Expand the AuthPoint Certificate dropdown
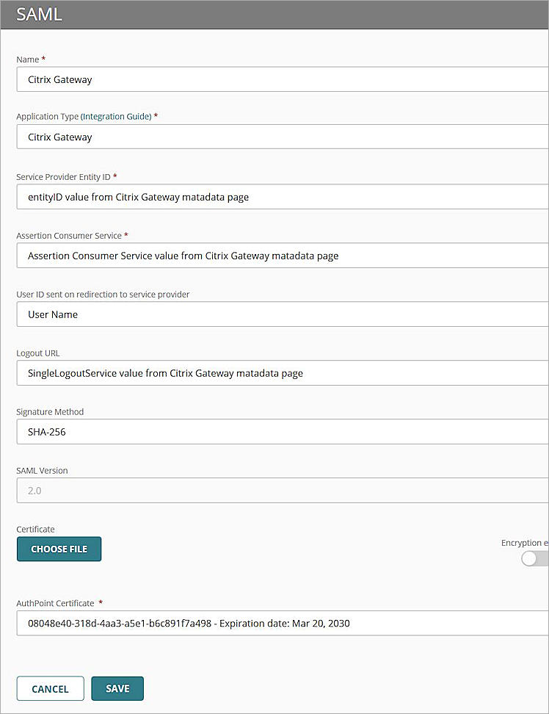Image resolution: width=549 pixels, height=714 pixels. [282, 624]
